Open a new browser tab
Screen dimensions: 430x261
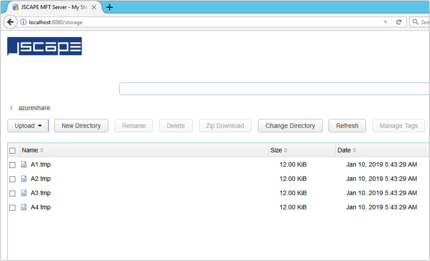click(110, 7)
